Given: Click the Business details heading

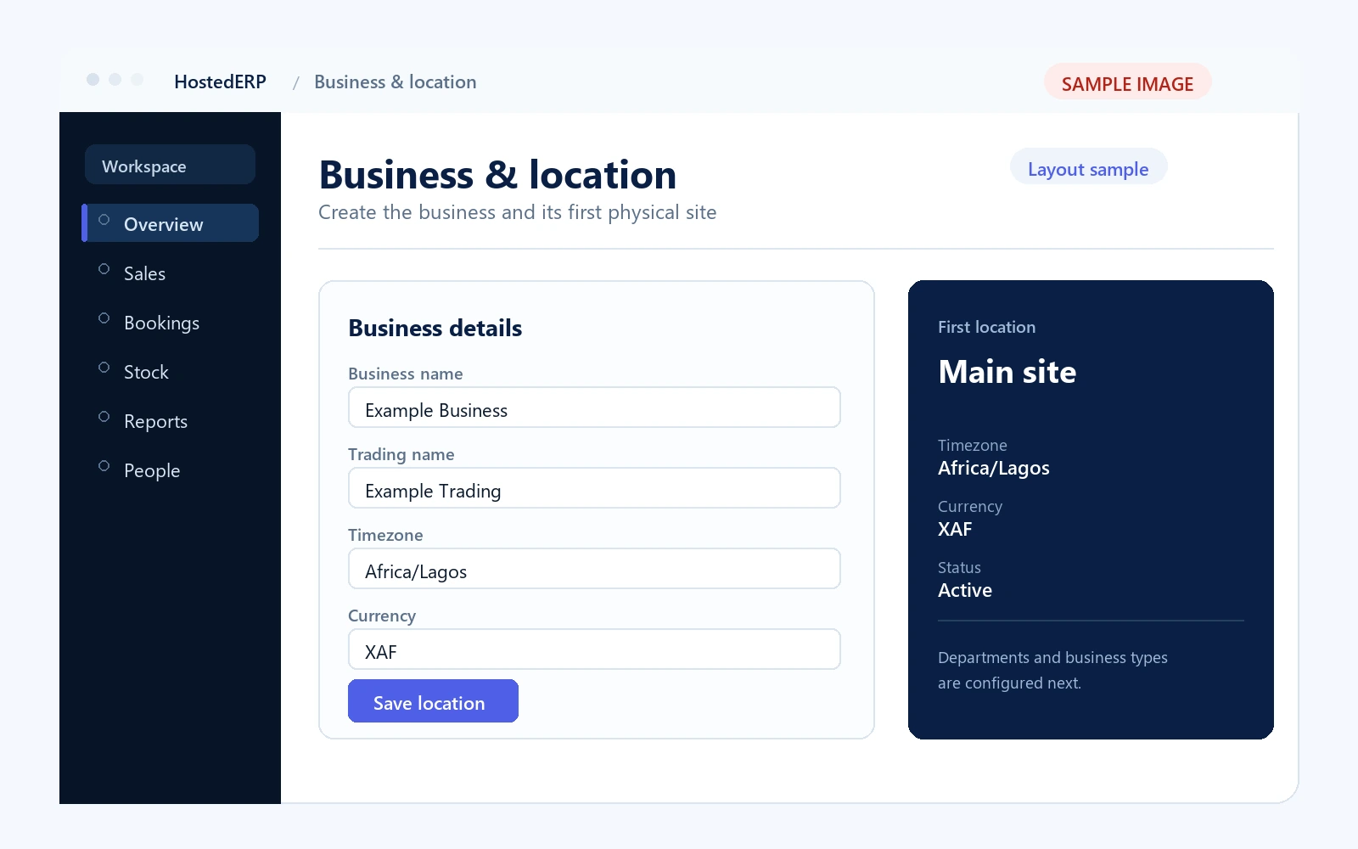Looking at the screenshot, I should pyautogui.click(x=435, y=329).
